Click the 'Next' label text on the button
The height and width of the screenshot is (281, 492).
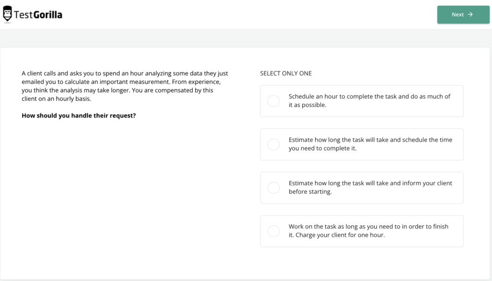tap(457, 14)
